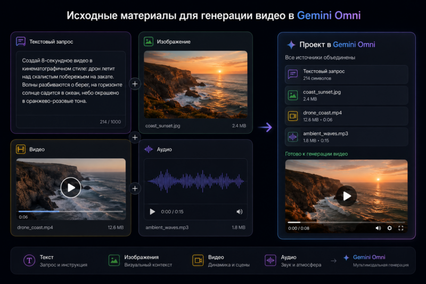Click the T text icon in bottom legend

point(29,261)
